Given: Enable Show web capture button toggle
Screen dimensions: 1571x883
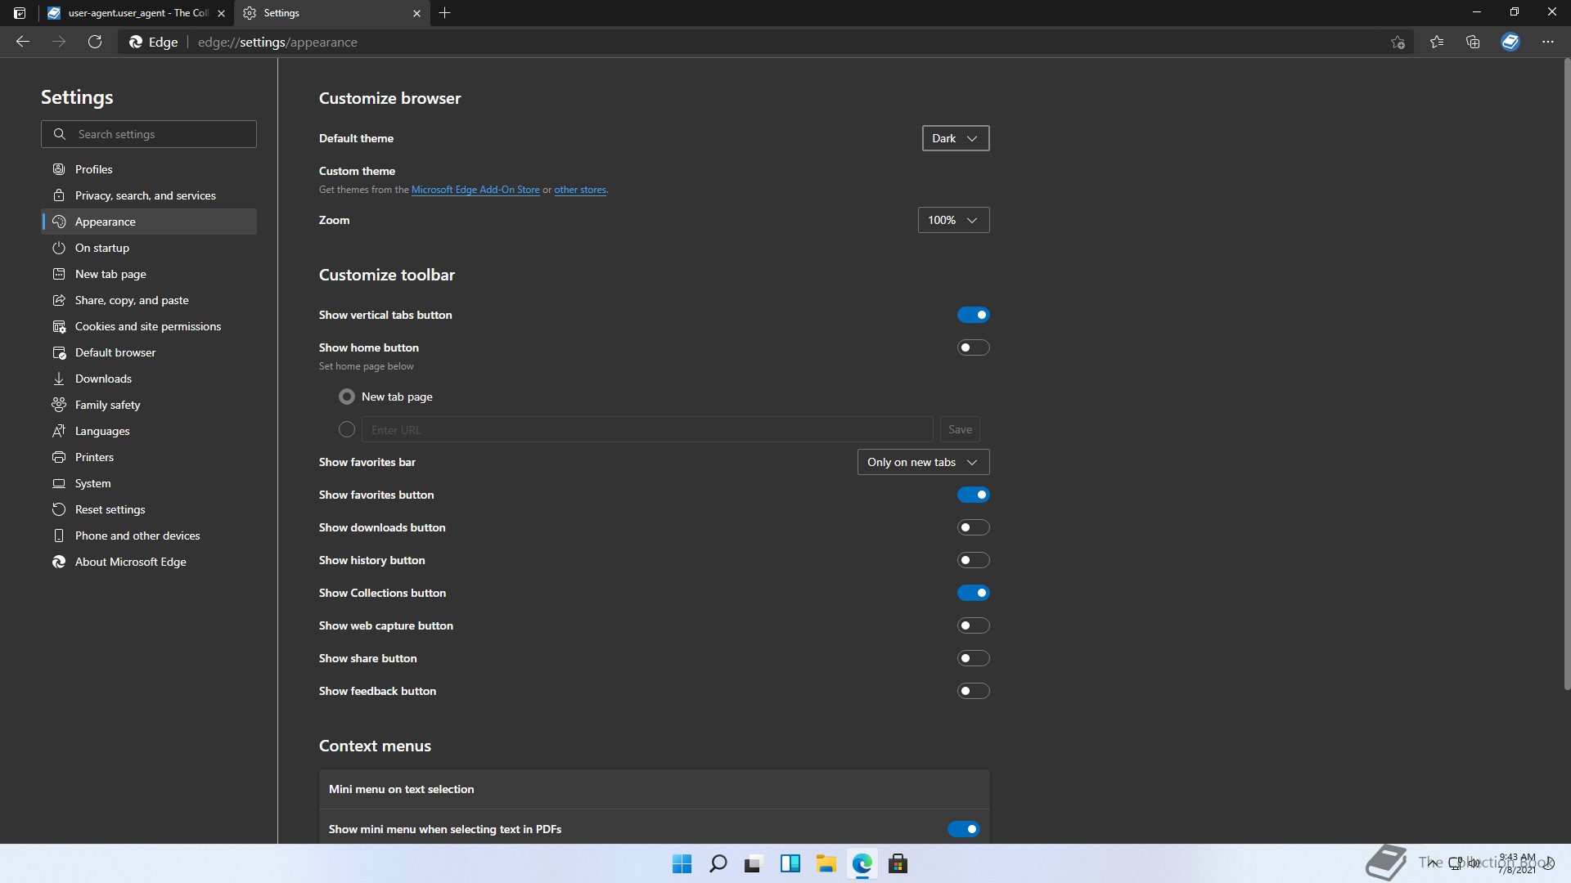Looking at the screenshot, I should pos(973,625).
